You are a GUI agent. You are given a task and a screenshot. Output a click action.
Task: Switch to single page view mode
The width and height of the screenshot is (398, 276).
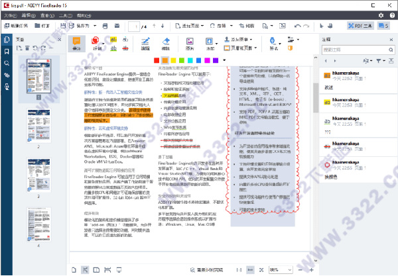(x=74, y=270)
